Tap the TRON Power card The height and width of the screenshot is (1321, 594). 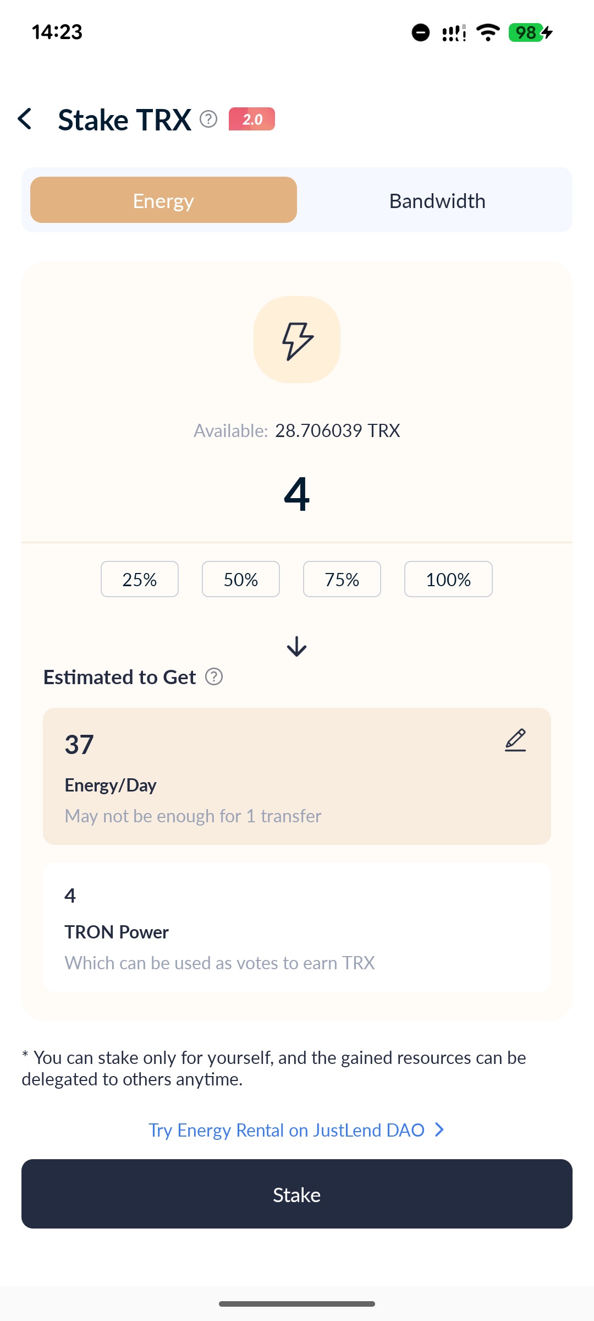tap(297, 927)
